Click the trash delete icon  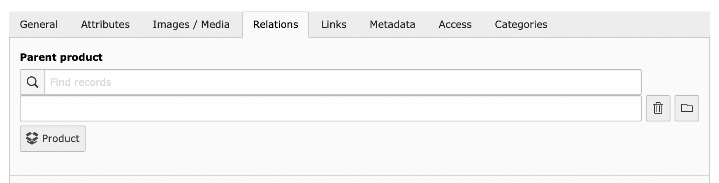tap(658, 108)
